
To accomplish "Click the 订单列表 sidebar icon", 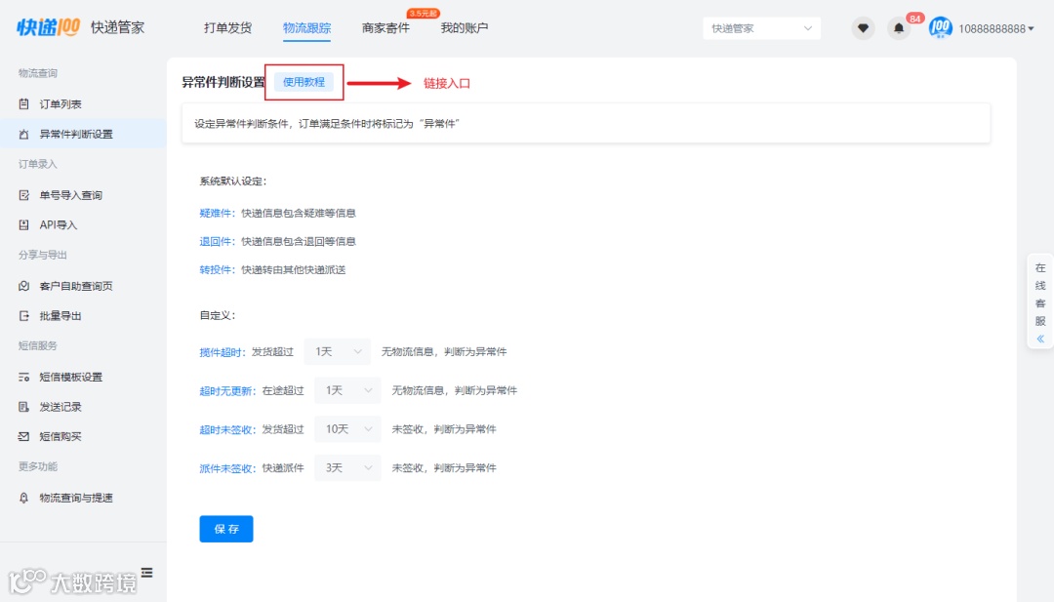I will pyautogui.click(x=24, y=104).
